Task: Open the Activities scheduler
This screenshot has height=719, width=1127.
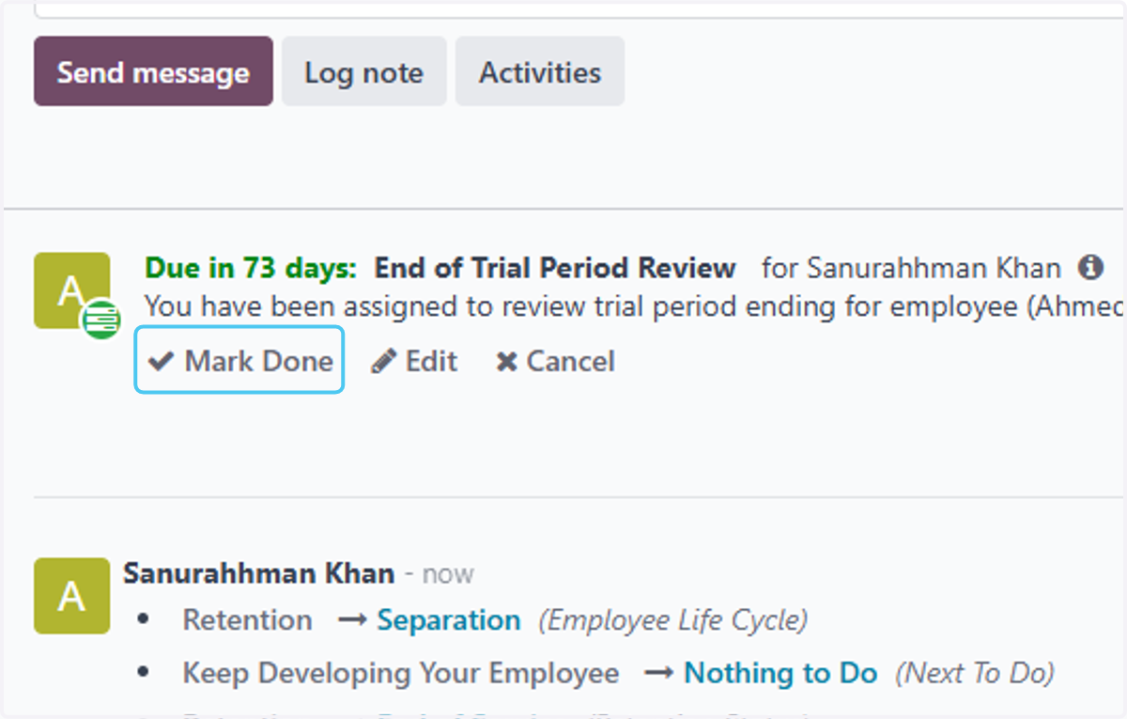Action: tap(540, 71)
